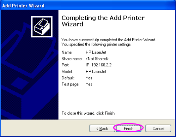The width and height of the screenshot is (176, 137).
Task: Click the Add Printer Wizard title bar
Action: [88, 6]
